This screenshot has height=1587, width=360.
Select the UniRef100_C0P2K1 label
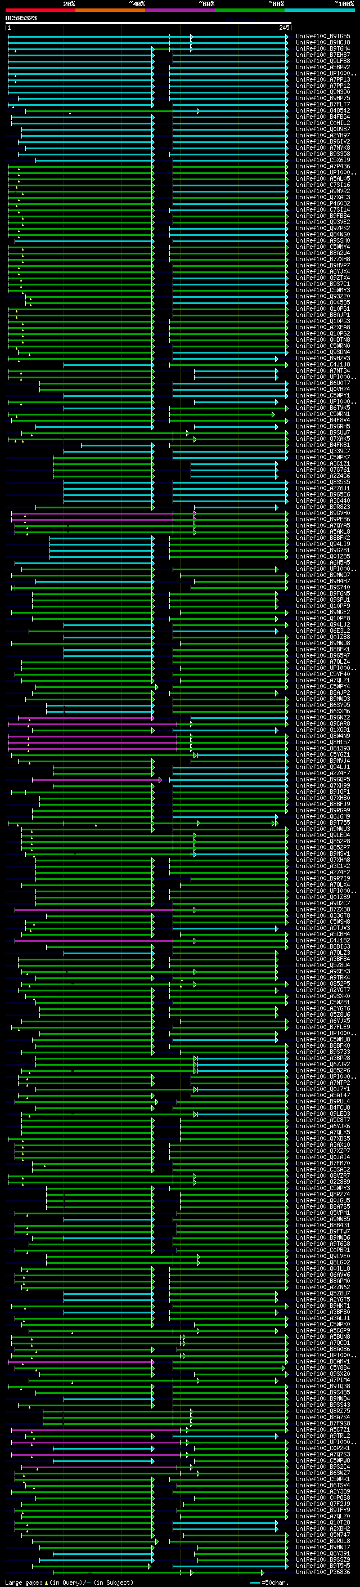(x=323, y=1448)
